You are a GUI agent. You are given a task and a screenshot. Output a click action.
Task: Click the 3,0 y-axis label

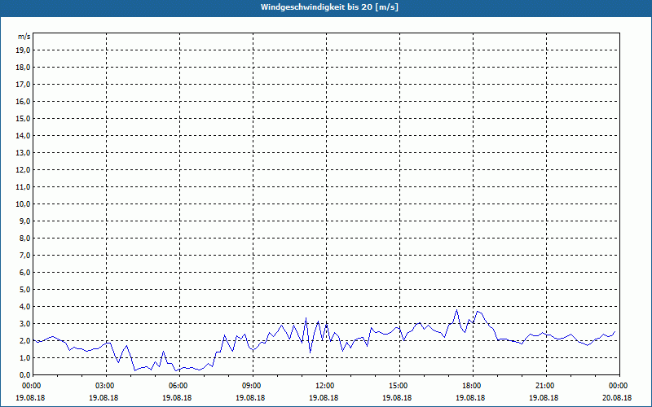tap(25, 323)
